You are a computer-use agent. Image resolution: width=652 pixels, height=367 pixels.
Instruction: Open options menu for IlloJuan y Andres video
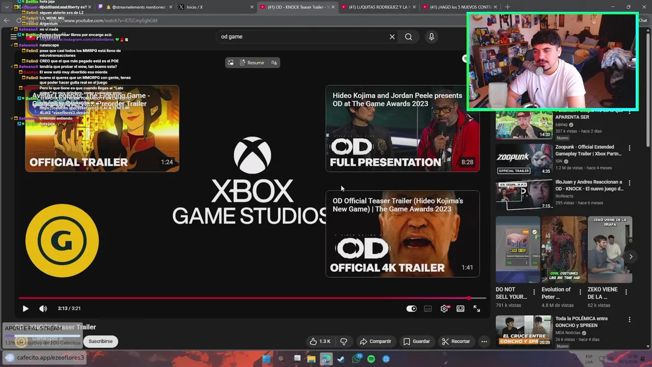(x=630, y=182)
